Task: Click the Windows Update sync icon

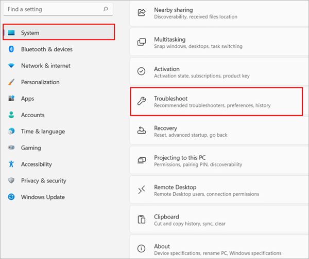Action: click(x=11, y=197)
